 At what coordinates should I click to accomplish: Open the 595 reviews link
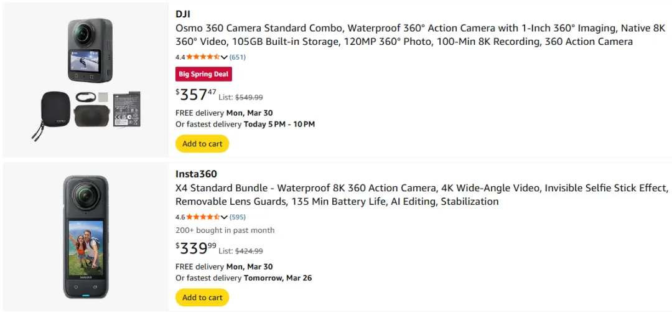click(x=238, y=217)
